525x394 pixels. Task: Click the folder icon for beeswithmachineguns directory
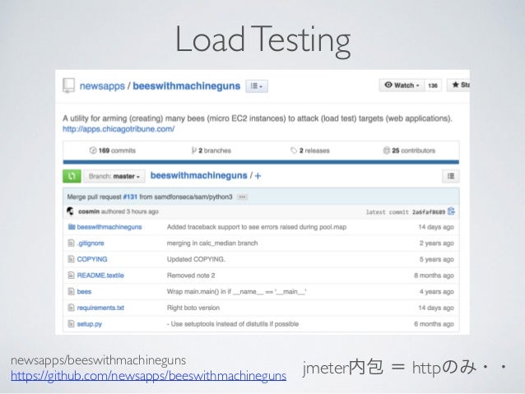click(72, 227)
